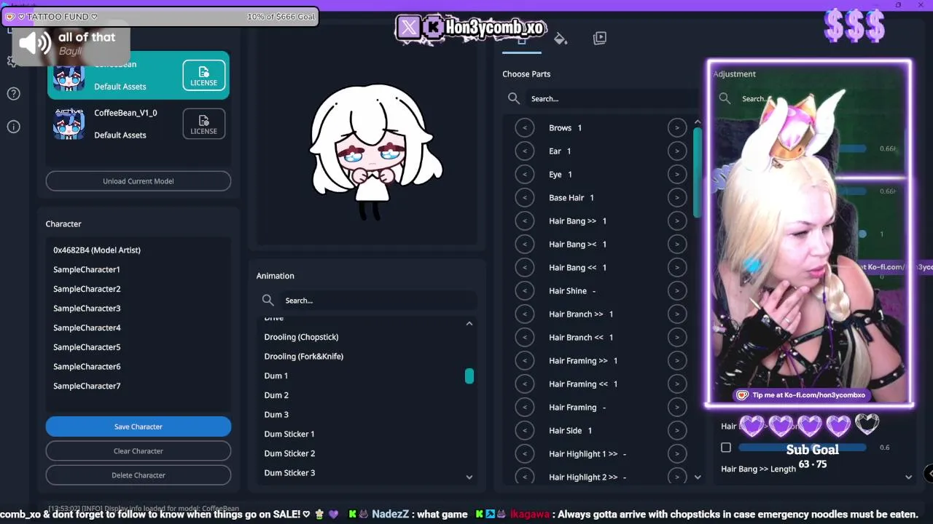
Task: Focus the Animation search field
Action: click(x=379, y=301)
